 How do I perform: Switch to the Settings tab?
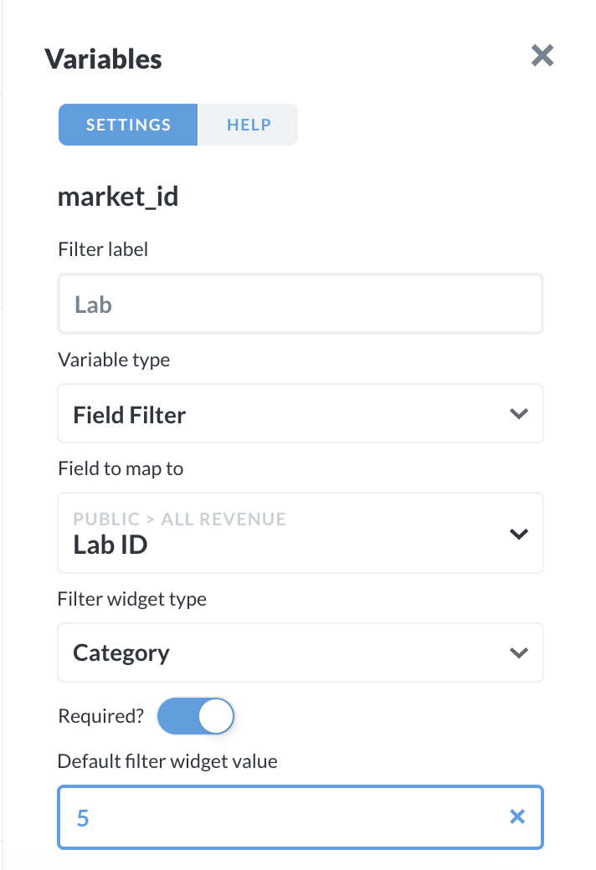(128, 125)
